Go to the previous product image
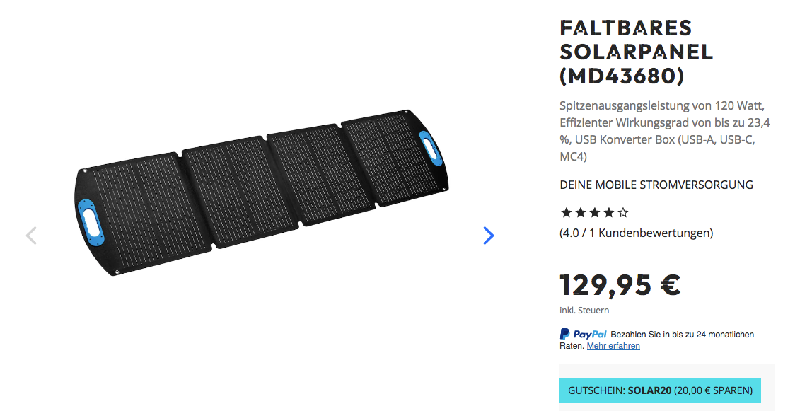Viewport: 812px width, 411px height. coord(31,236)
